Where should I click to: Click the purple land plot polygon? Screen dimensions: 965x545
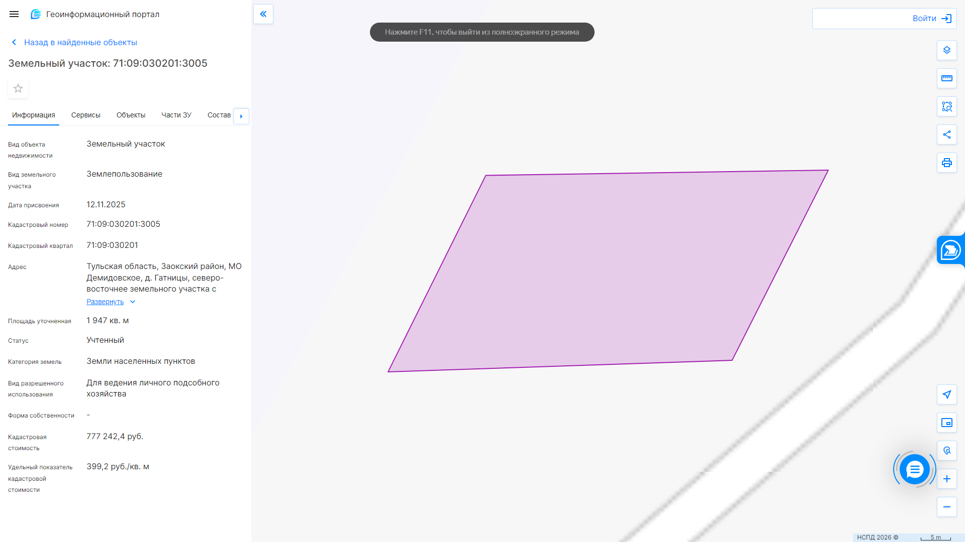[608, 271]
